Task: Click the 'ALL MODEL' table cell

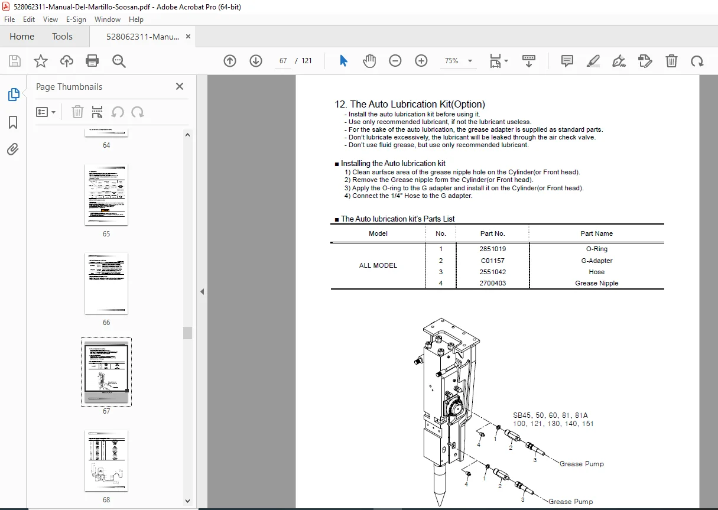Action: 378,265
